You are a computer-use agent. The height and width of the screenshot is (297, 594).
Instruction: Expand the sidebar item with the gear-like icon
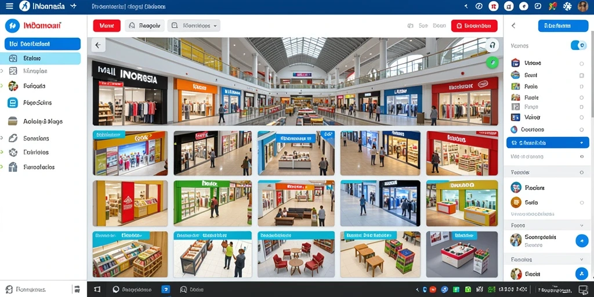(2, 153)
